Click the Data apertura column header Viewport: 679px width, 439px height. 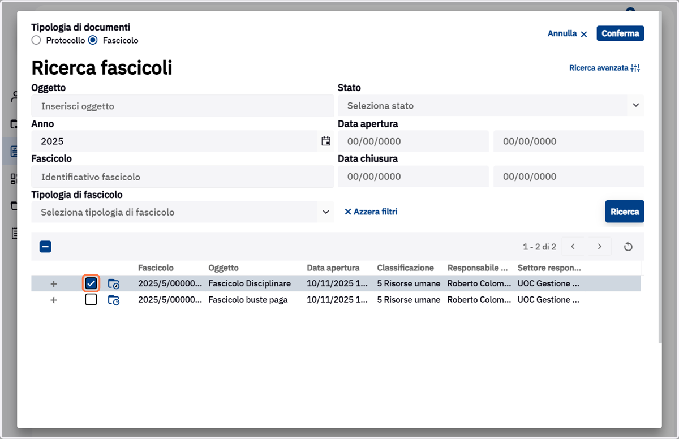333,268
